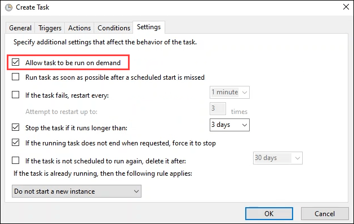This screenshot has height=224, width=354.
Task: Enable run task after missed scheduled start
Action: tap(16, 77)
